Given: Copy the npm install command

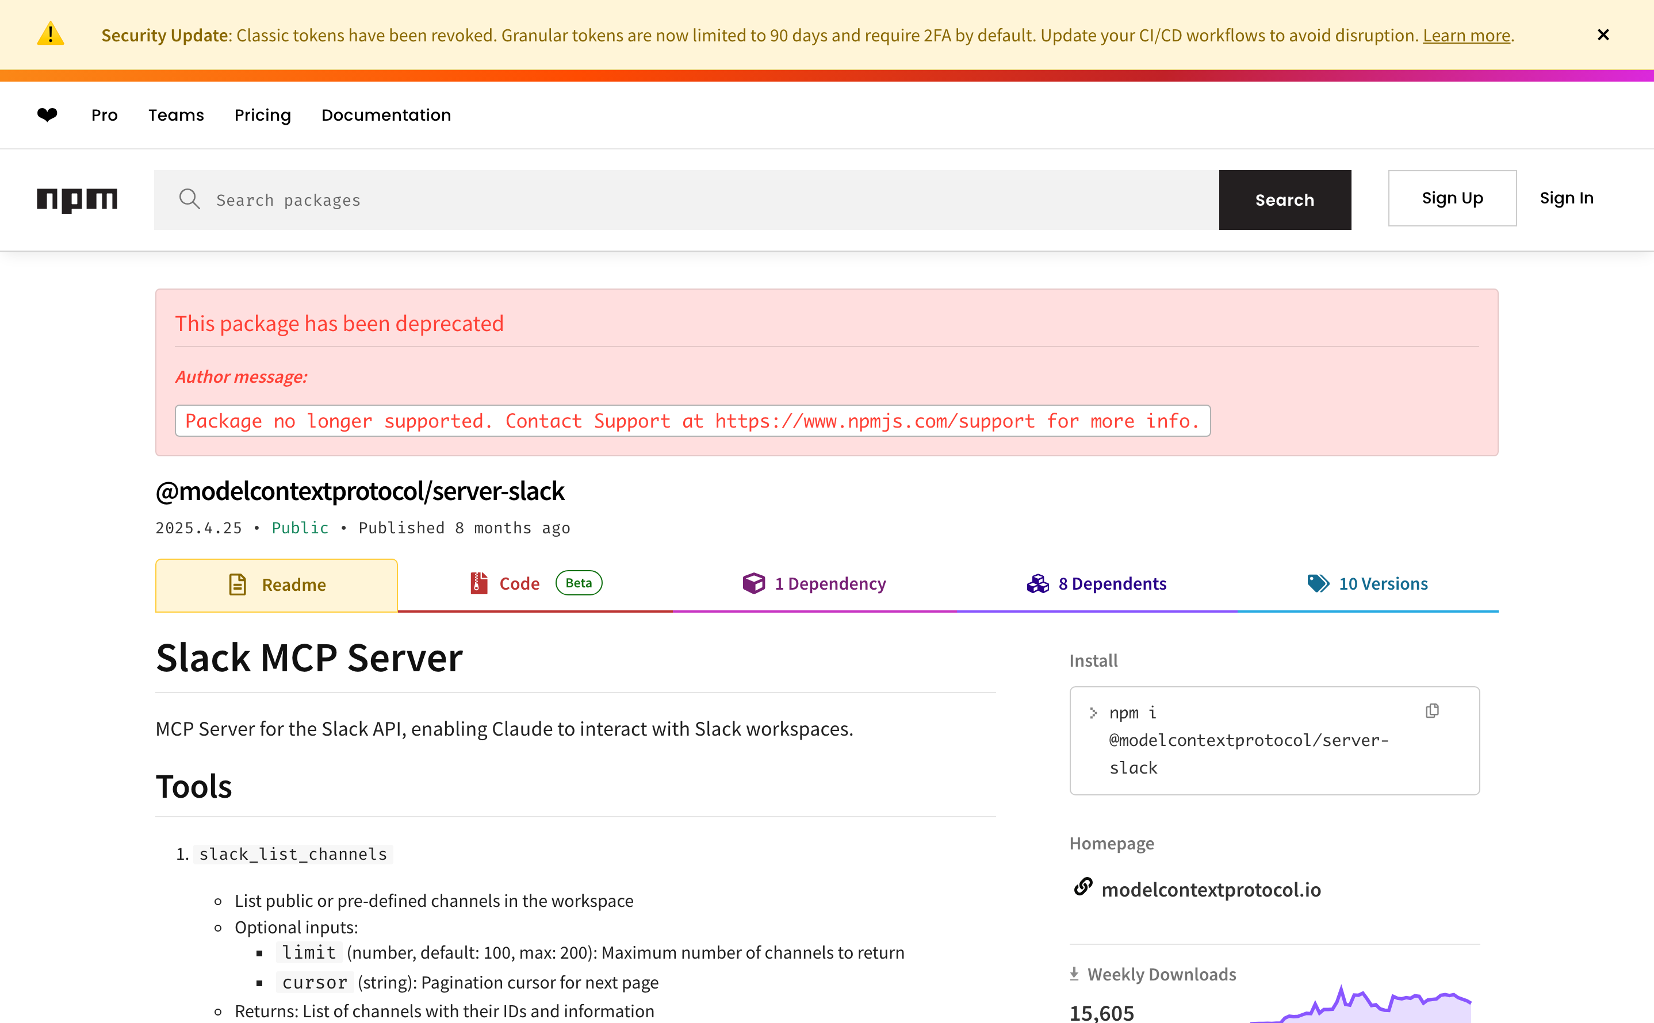Looking at the screenshot, I should (1431, 710).
